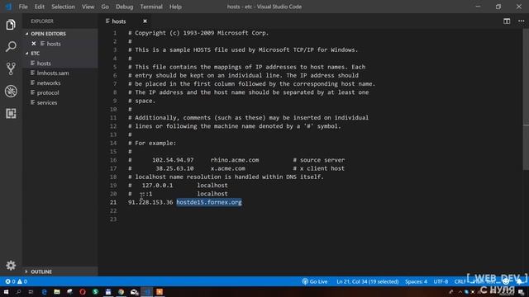The width and height of the screenshot is (529, 297).
Task: Close hosts in Open Editors list
Action: coord(34,44)
